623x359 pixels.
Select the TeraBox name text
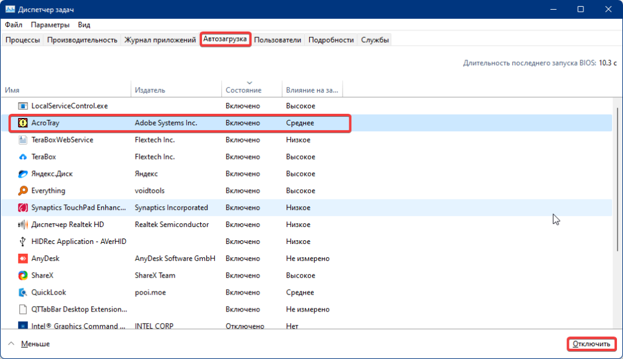[44, 157]
